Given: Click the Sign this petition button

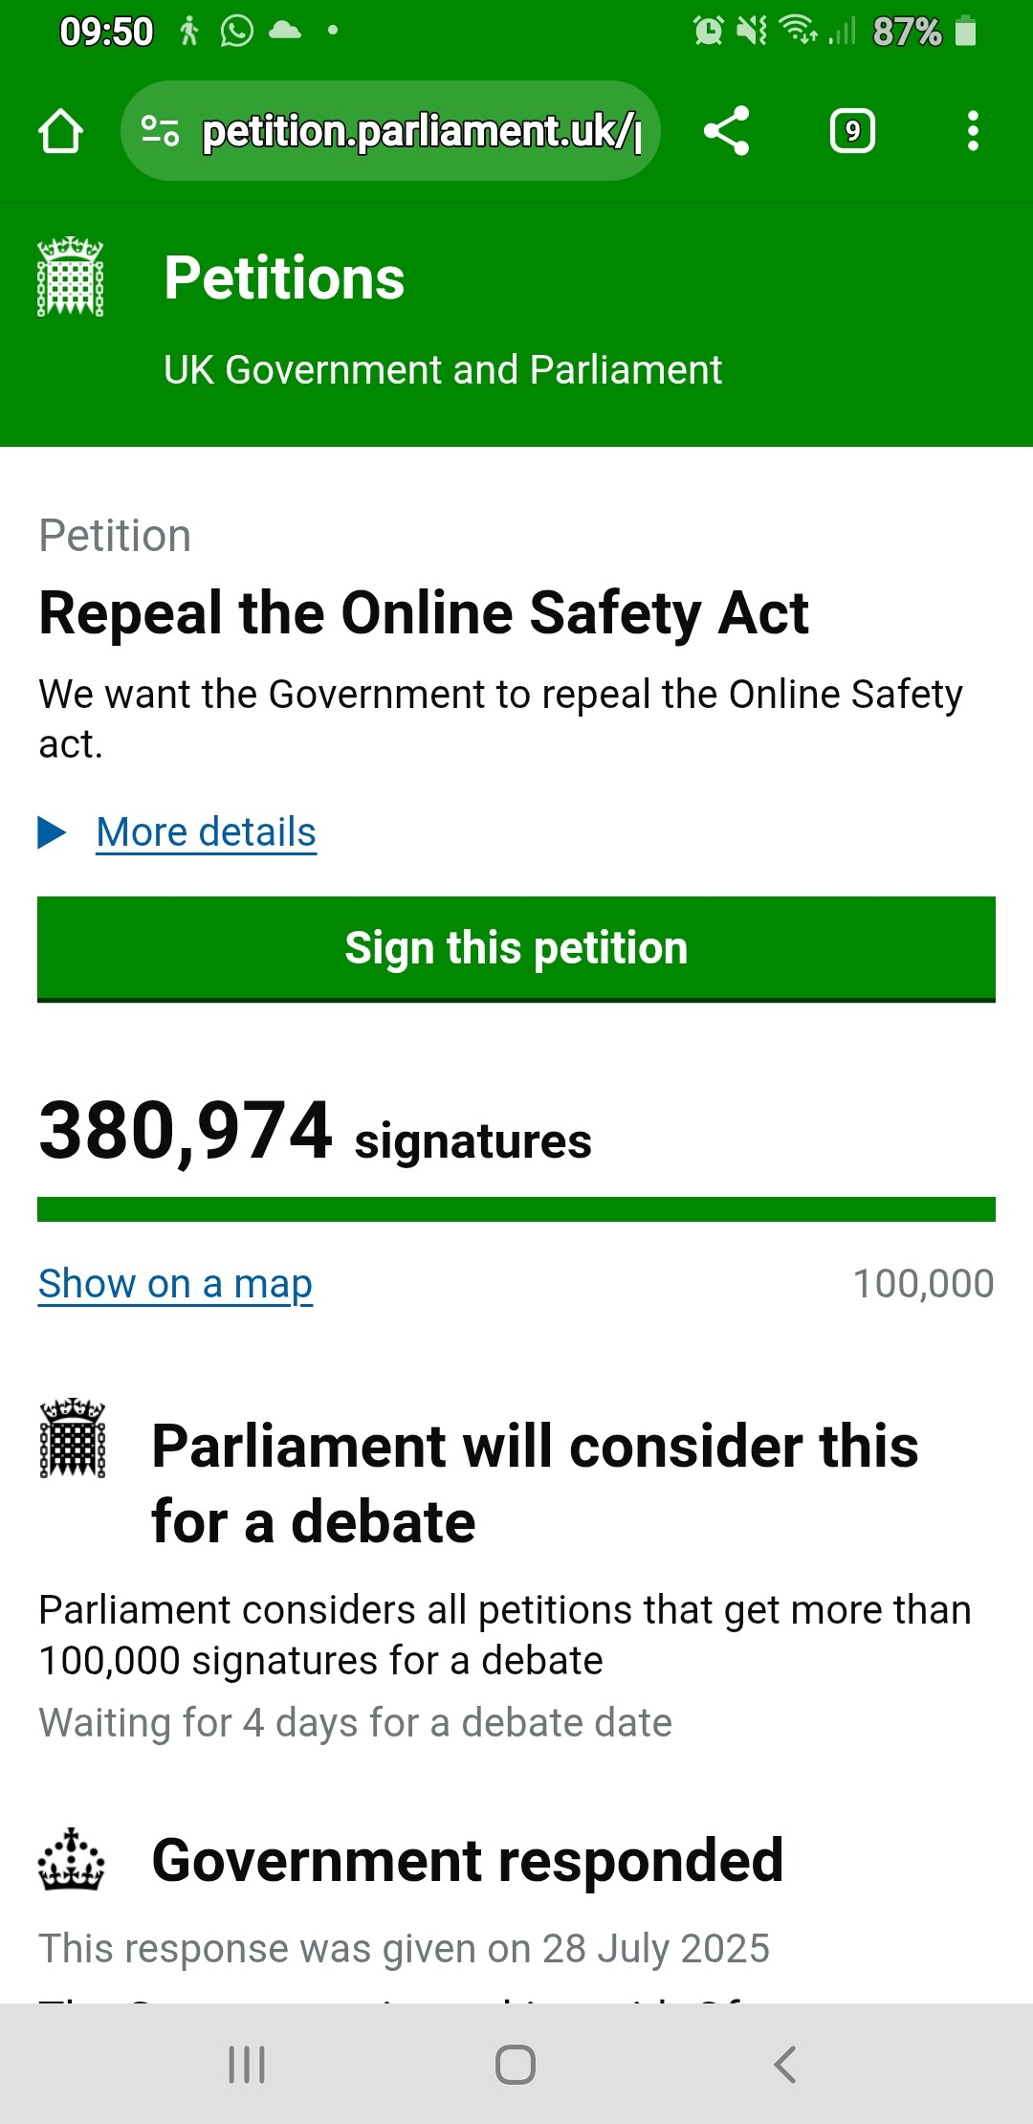Looking at the screenshot, I should tap(516, 949).
